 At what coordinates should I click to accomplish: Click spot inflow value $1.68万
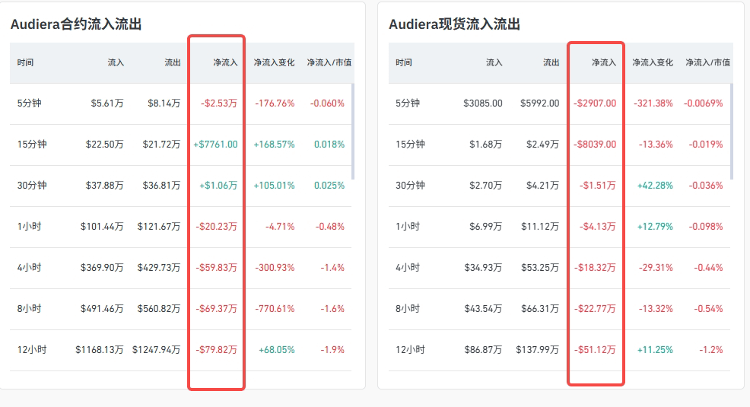coord(485,145)
